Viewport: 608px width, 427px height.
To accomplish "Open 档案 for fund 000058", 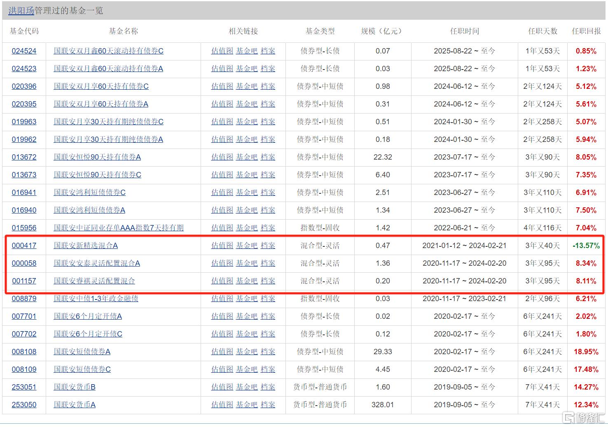I will click(x=268, y=263).
